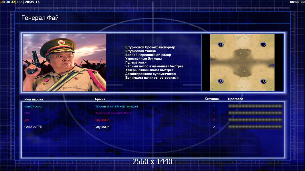Click 'Десантирование пулемётчиков' line
Image resolution: width=305 pixels, height=171 pixels.
point(150,74)
